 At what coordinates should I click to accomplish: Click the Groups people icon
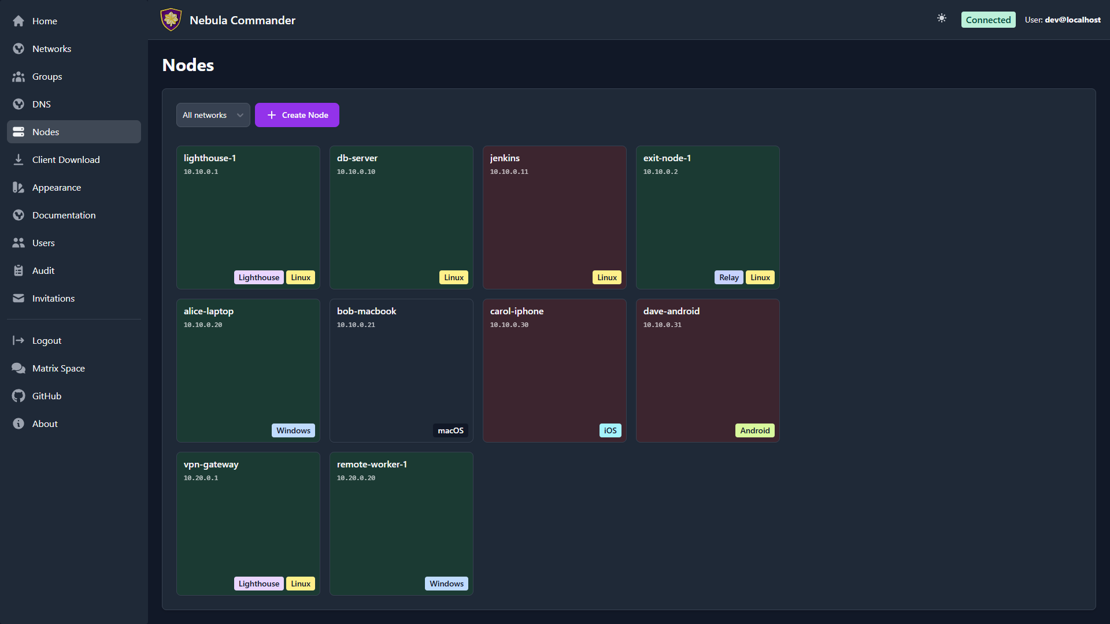(x=18, y=76)
